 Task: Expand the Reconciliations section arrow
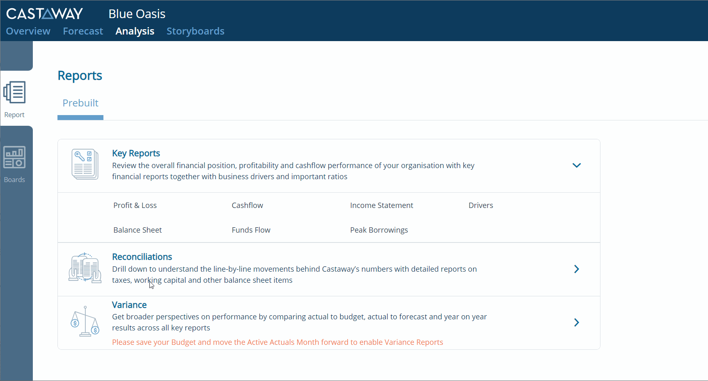[x=576, y=269]
